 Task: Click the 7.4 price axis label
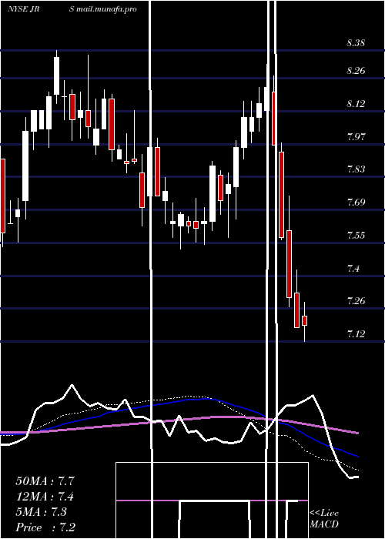coord(353,268)
